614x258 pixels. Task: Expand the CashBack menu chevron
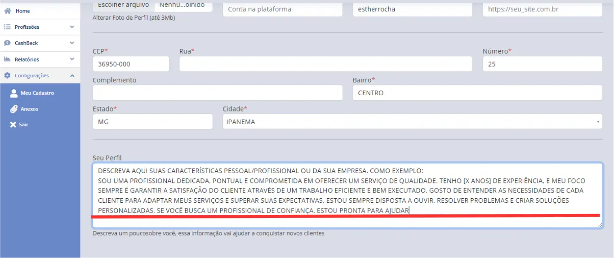(x=72, y=43)
